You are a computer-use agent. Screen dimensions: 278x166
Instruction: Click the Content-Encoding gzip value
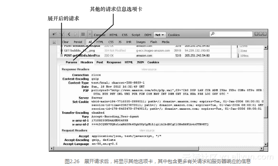95,79
